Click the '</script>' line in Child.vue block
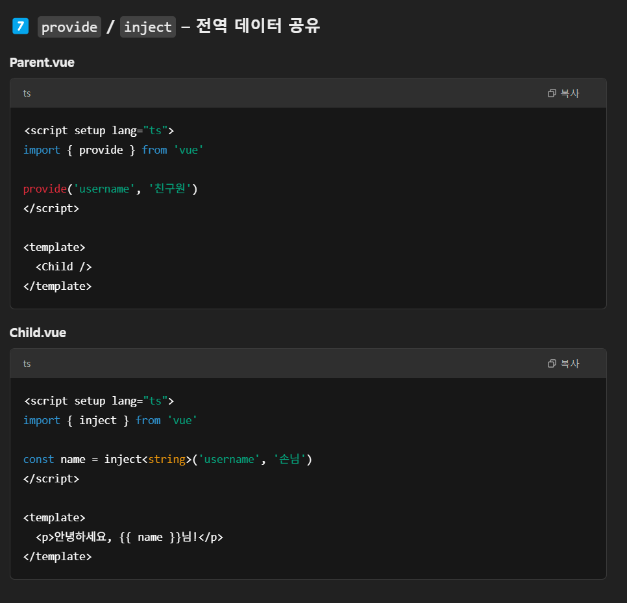The width and height of the screenshot is (627, 603). coord(51,479)
